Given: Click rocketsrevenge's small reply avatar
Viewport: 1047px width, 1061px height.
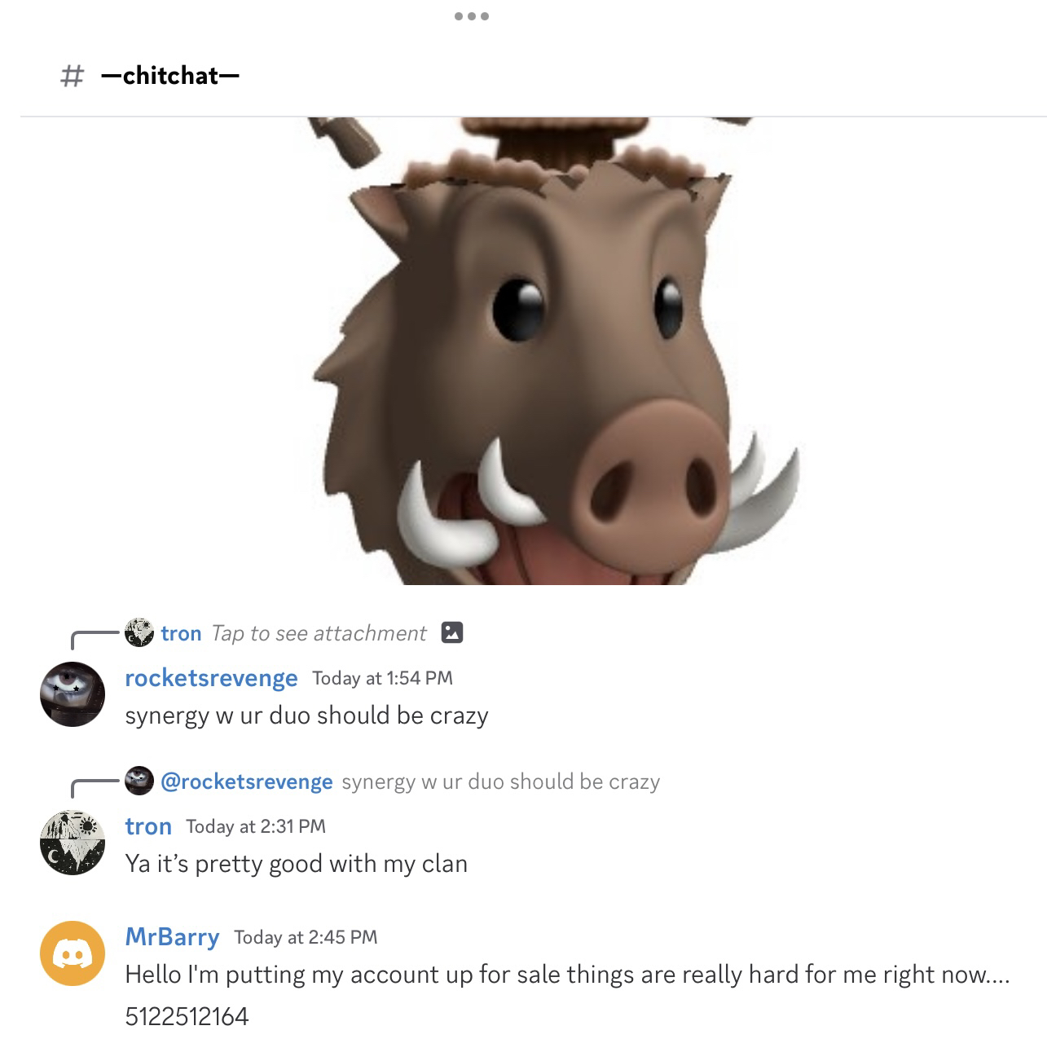Looking at the screenshot, I should point(139,781).
